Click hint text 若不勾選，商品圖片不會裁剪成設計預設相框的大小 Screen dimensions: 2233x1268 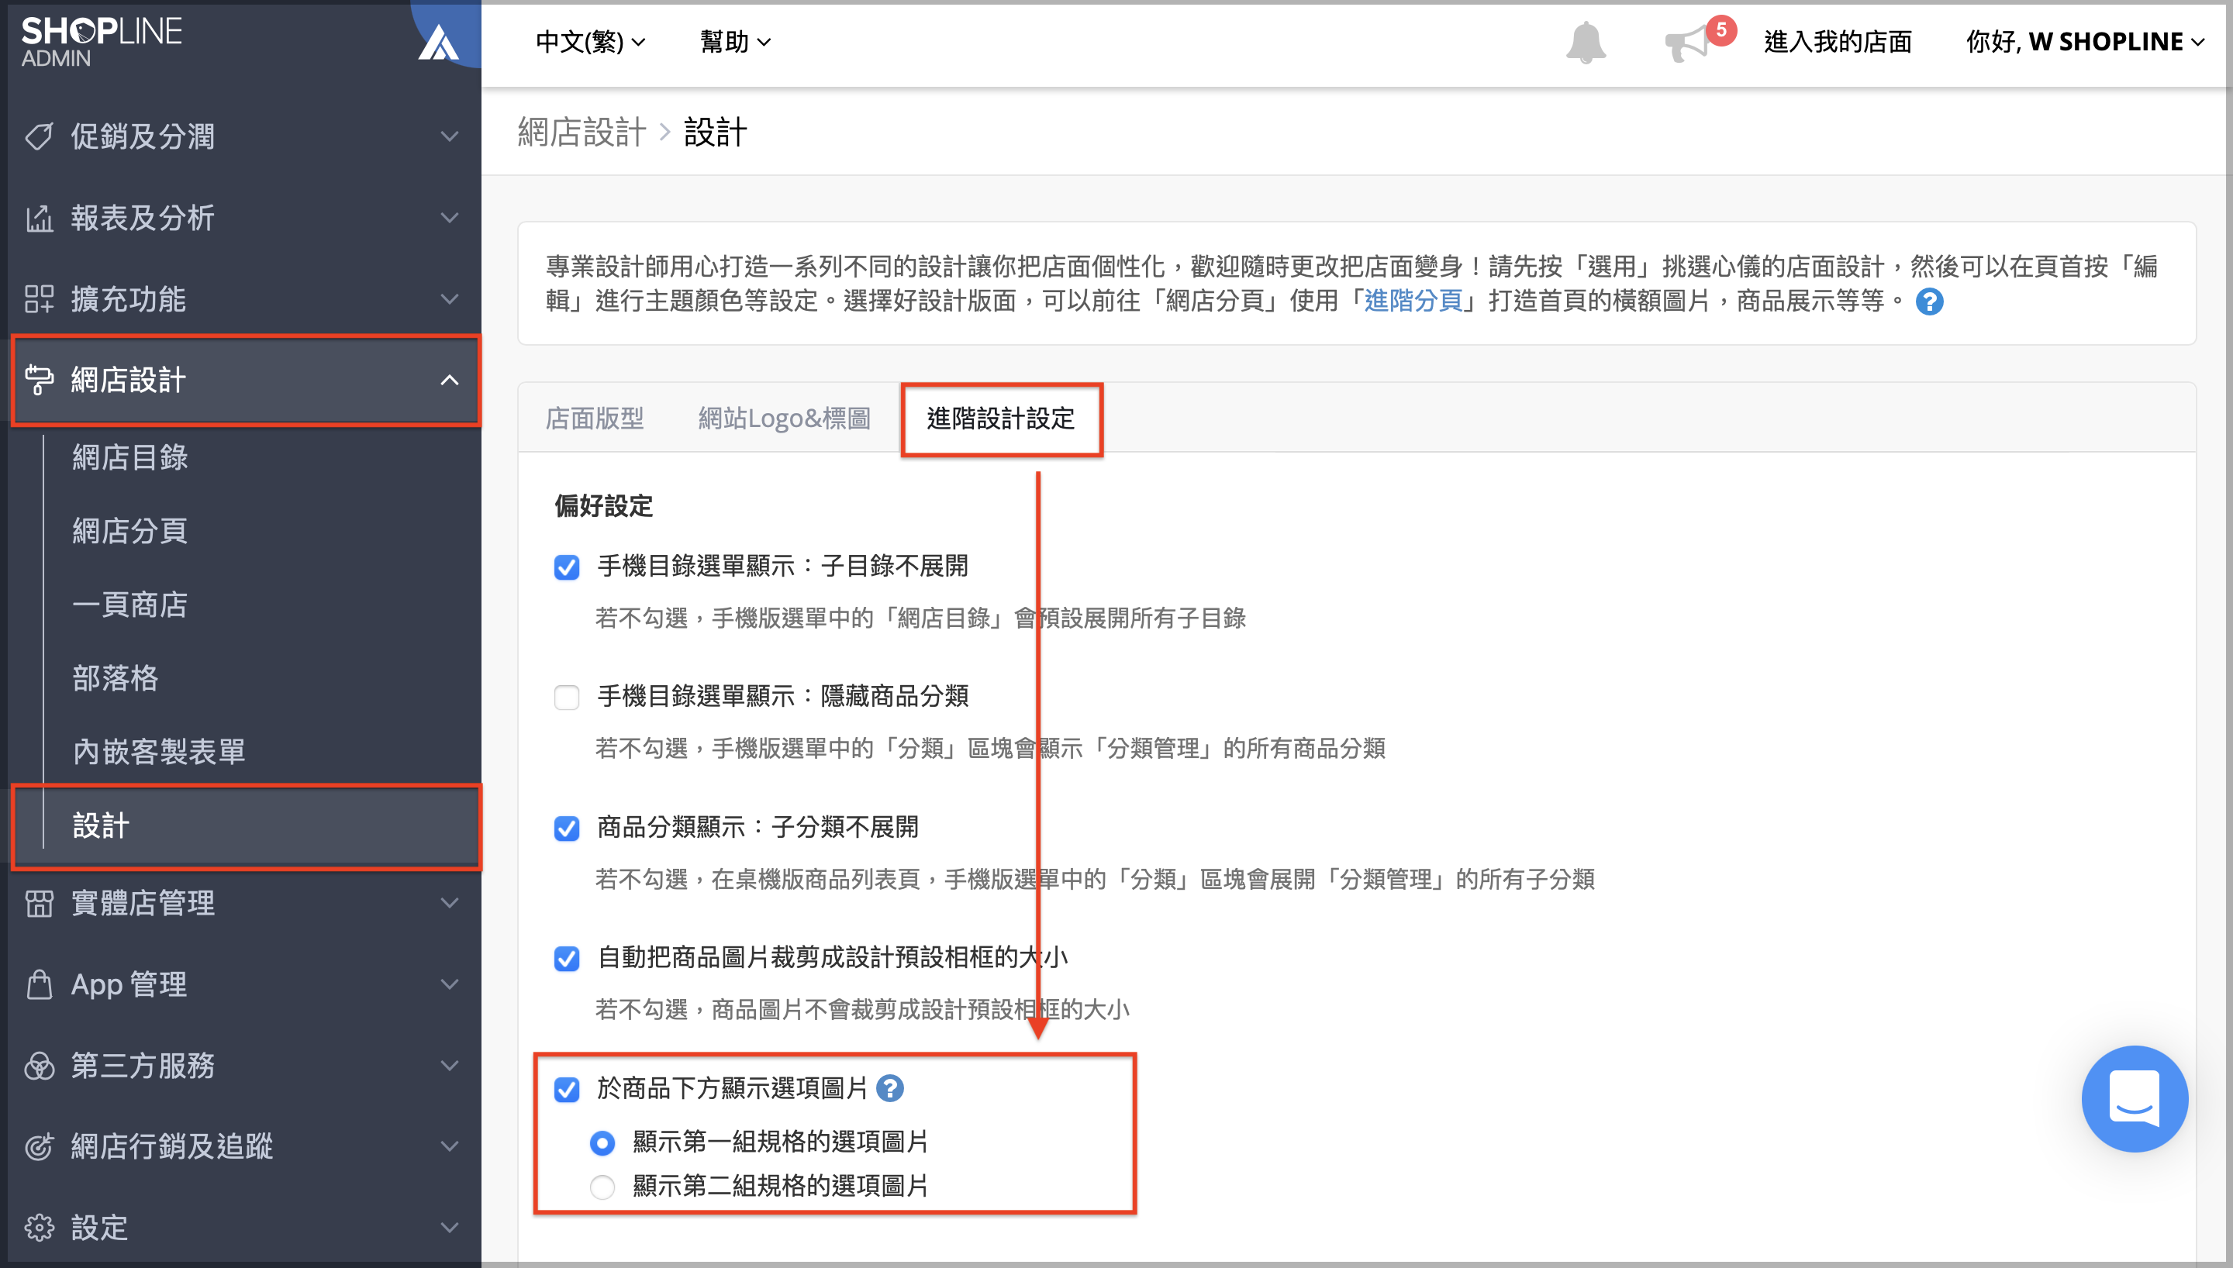click(x=861, y=1009)
